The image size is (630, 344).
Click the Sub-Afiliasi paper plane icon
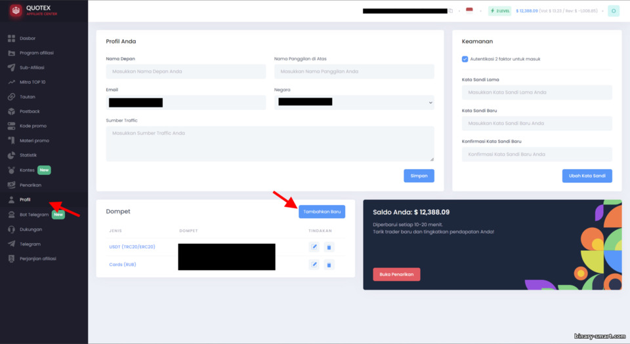pos(11,67)
